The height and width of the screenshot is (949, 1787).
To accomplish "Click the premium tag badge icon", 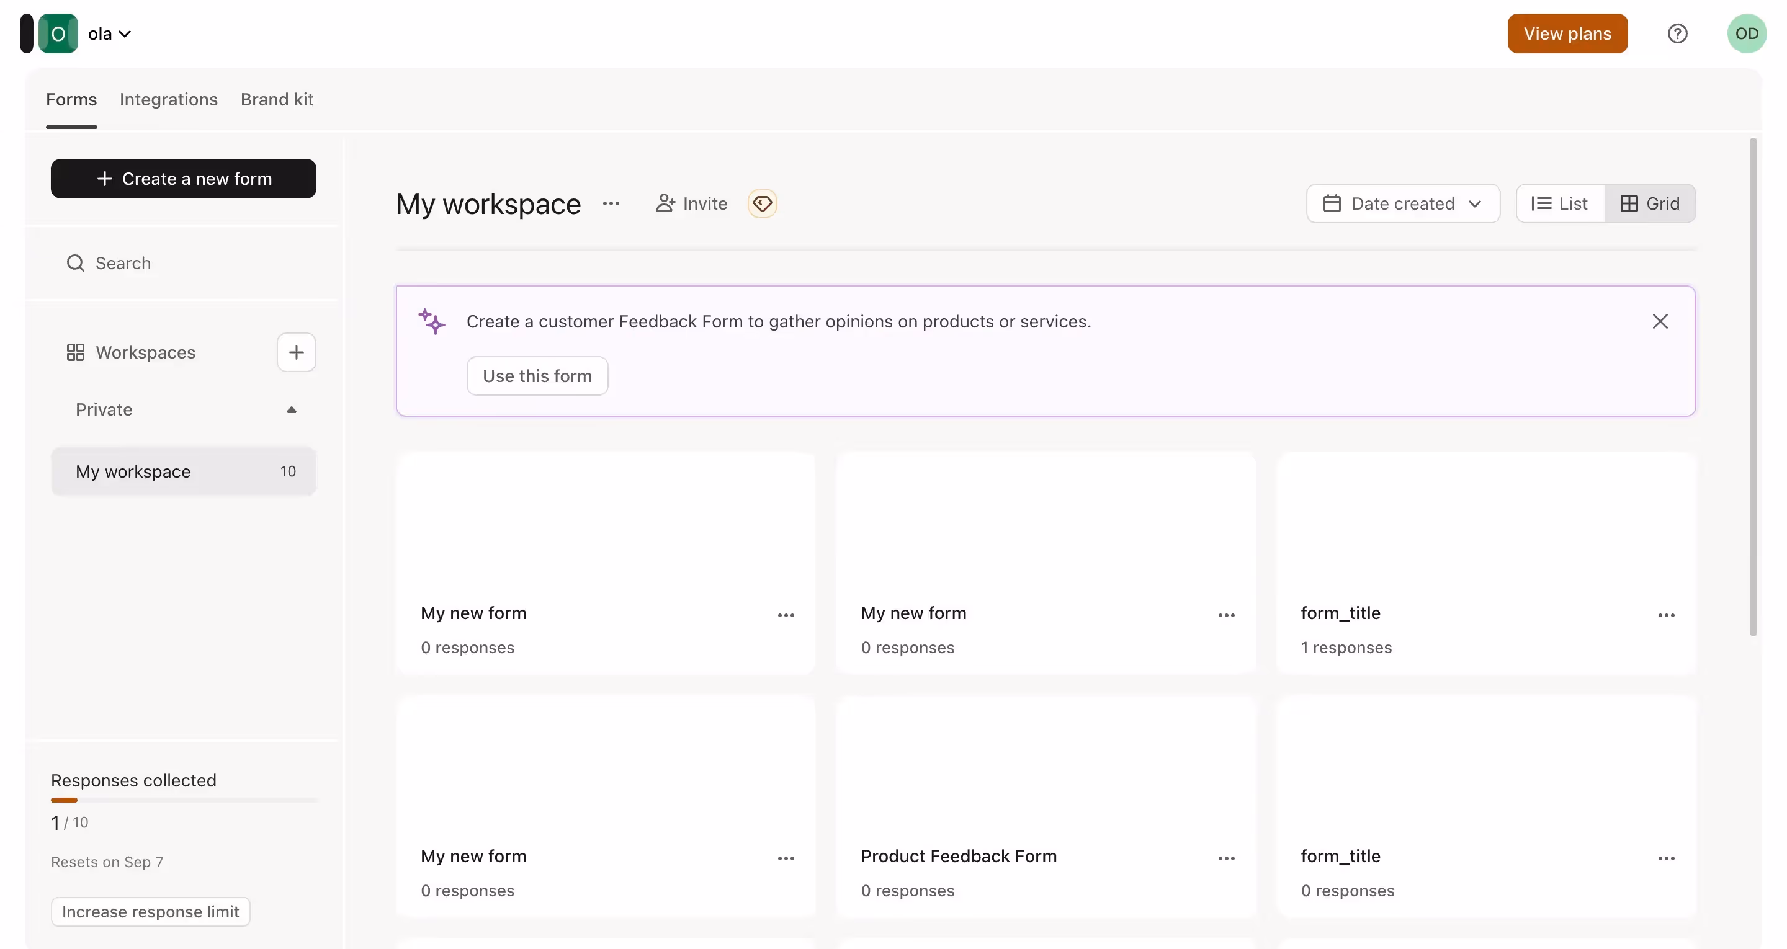I will click(x=762, y=203).
